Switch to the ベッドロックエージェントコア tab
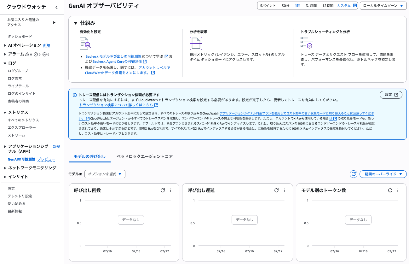Viewport: 409px width, 264px height. (145, 156)
